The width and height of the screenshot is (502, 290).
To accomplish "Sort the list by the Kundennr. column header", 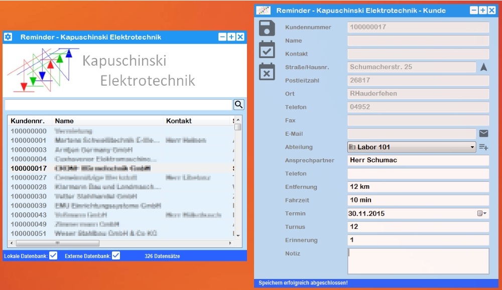I will [28, 121].
